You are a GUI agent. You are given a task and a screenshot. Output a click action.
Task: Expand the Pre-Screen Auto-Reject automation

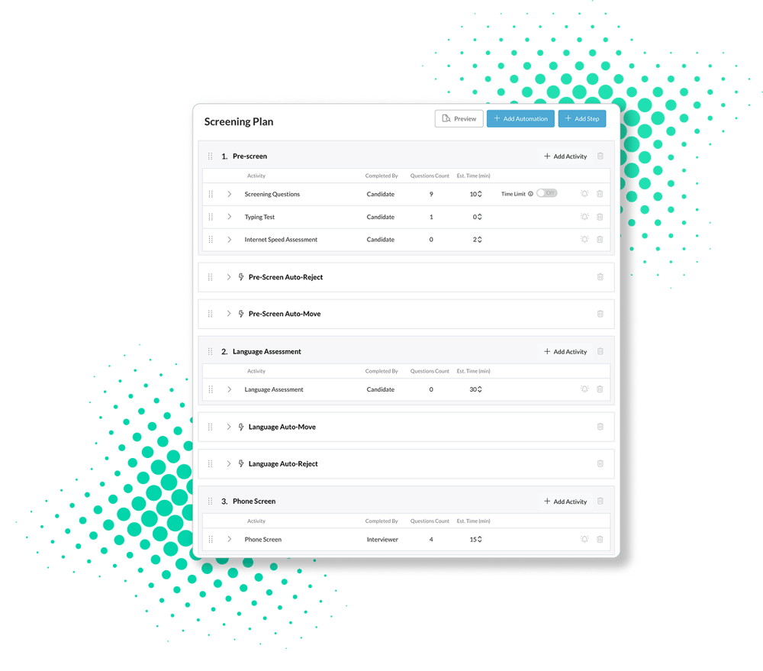click(x=229, y=277)
